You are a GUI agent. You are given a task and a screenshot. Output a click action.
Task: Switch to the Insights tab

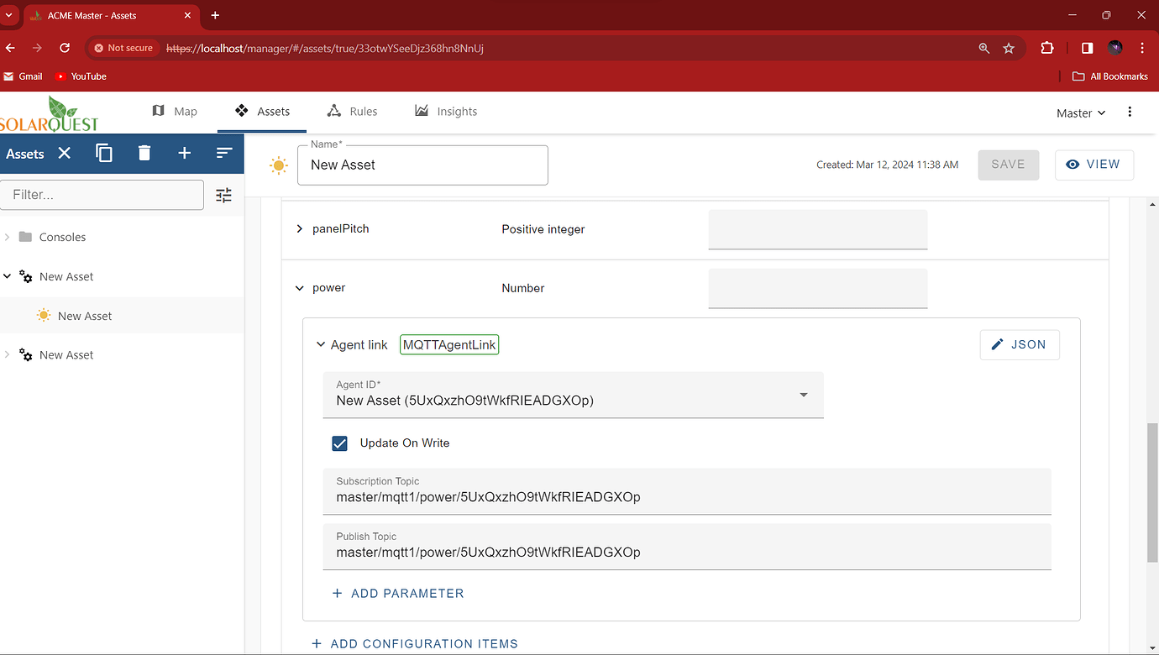point(445,111)
